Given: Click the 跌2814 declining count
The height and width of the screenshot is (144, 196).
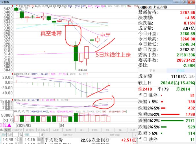Looking at the screenshot, I should (183, 89).
